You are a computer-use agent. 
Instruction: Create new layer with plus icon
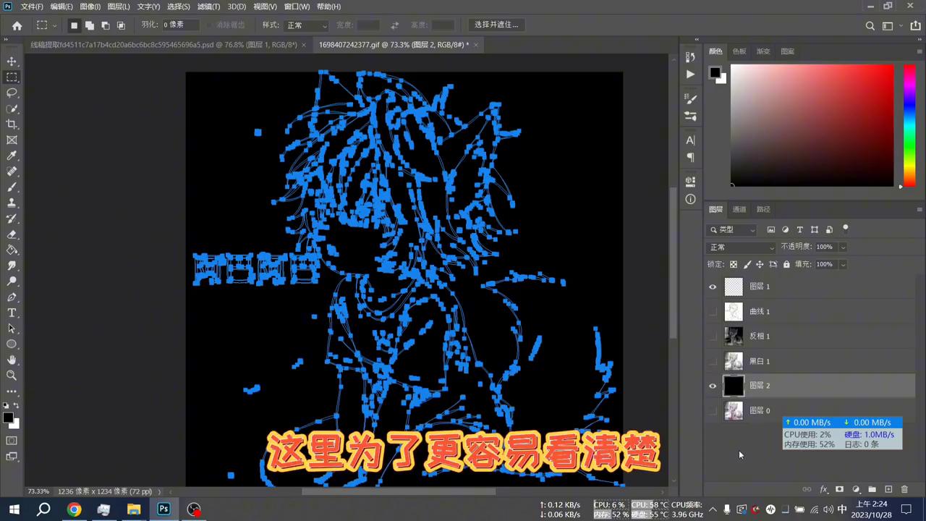pyautogui.click(x=888, y=490)
